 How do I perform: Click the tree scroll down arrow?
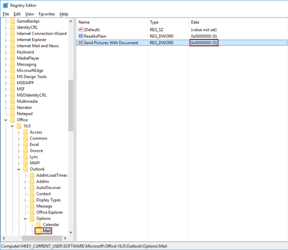click(x=71, y=232)
